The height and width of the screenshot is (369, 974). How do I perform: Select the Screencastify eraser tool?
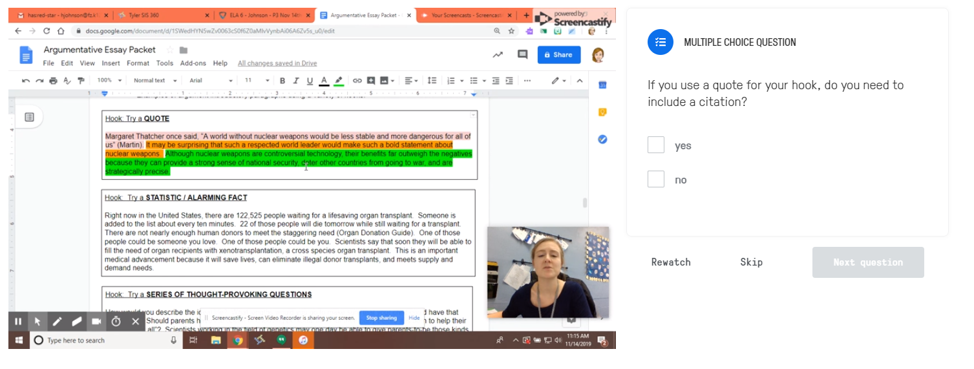77,321
